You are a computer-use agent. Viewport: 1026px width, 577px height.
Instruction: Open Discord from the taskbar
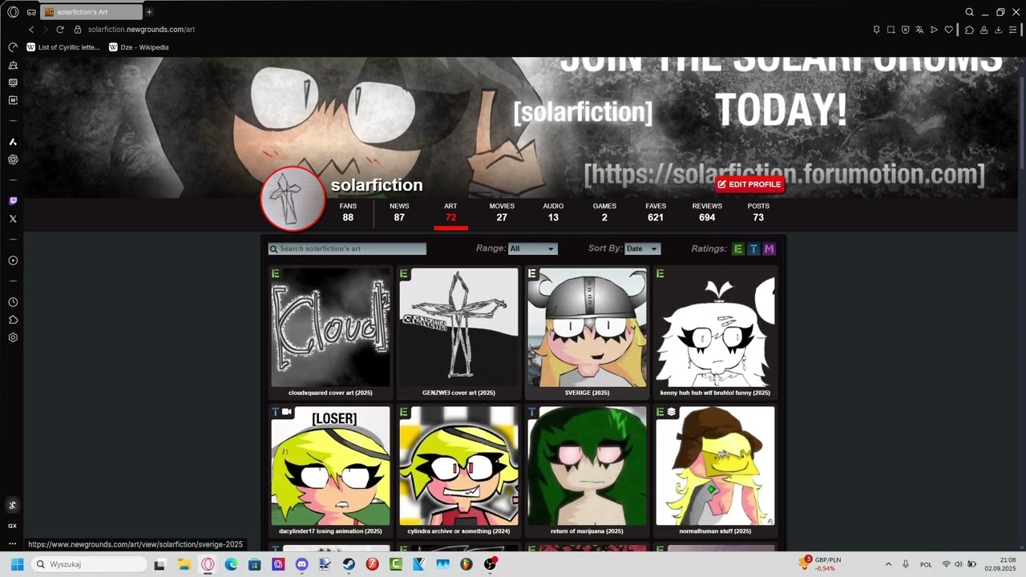tap(301, 564)
